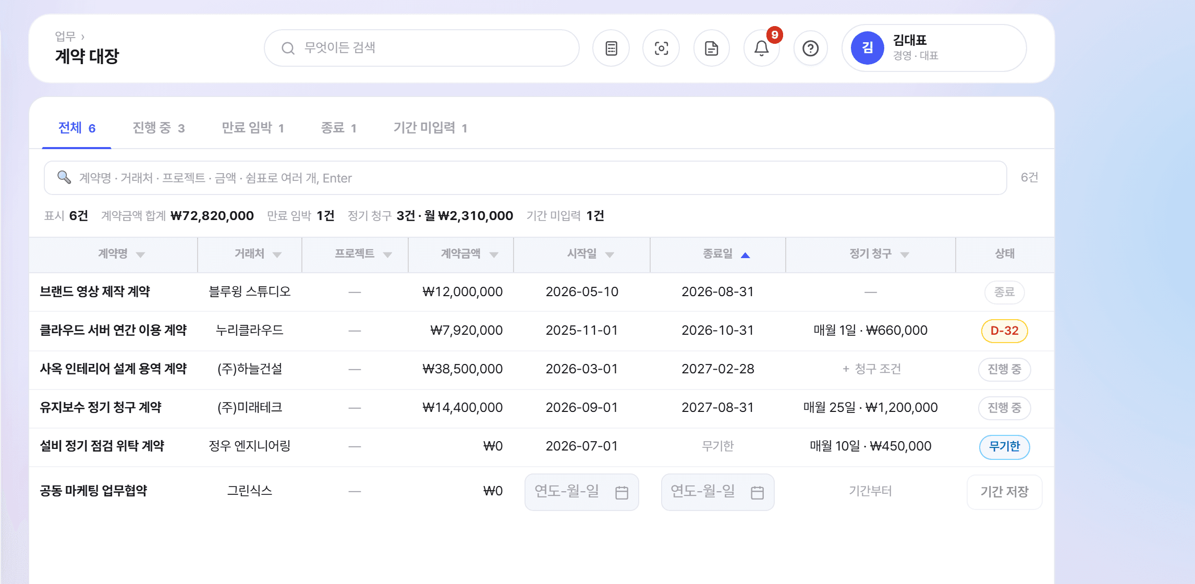Switch to the 전체 6 tab

[x=77, y=128]
